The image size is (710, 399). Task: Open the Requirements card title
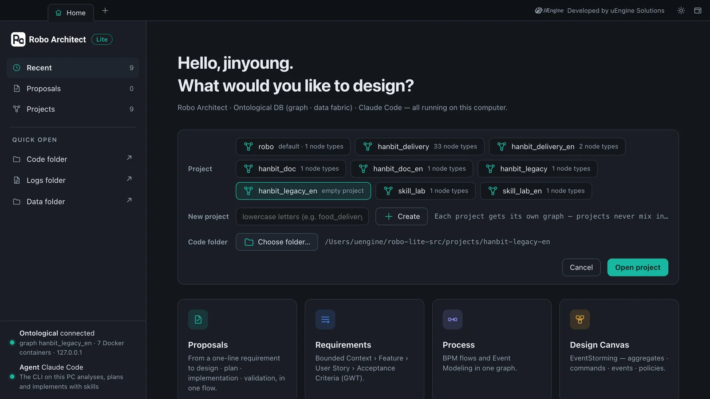point(343,345)
